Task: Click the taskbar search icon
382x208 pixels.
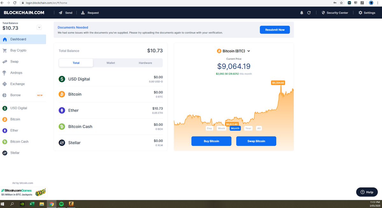Action: click(x=12, y=204)
